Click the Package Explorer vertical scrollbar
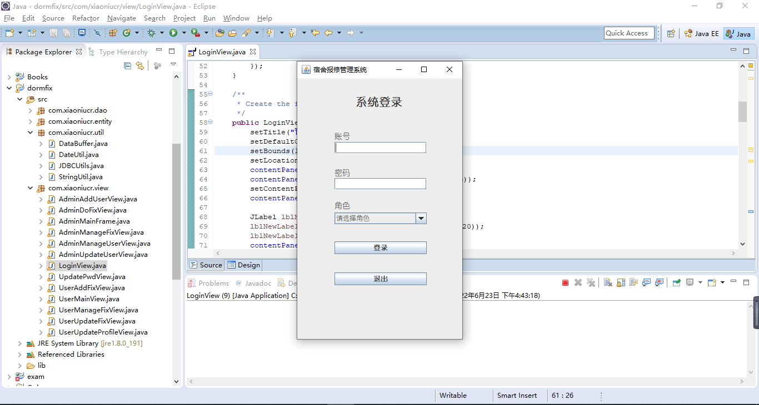The image size is (759, 405). tap(177, 211)
